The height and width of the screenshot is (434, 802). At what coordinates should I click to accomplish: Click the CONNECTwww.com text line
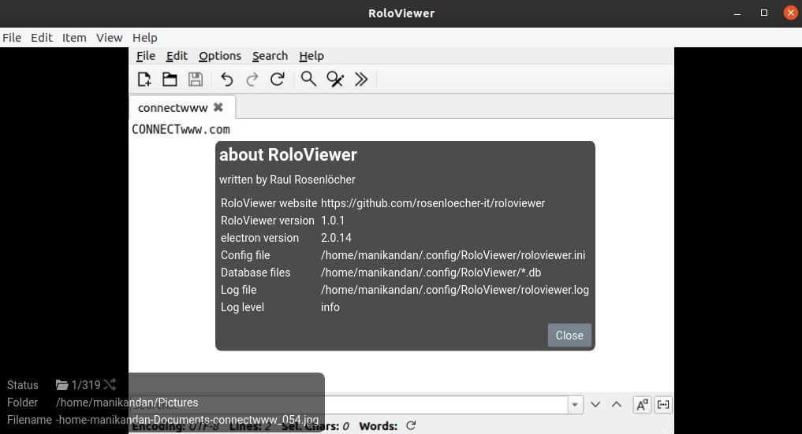(181, 130)
